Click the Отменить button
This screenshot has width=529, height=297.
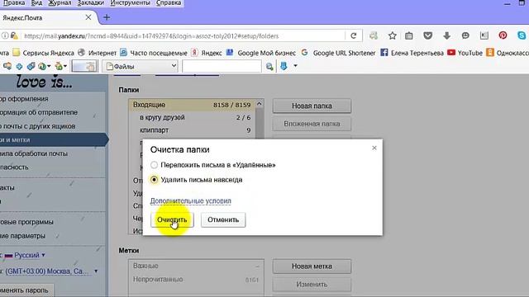pos(223,220)
